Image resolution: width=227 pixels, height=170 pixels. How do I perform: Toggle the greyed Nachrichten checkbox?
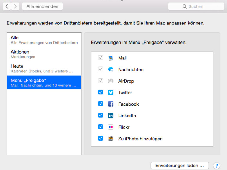[101, 69]
